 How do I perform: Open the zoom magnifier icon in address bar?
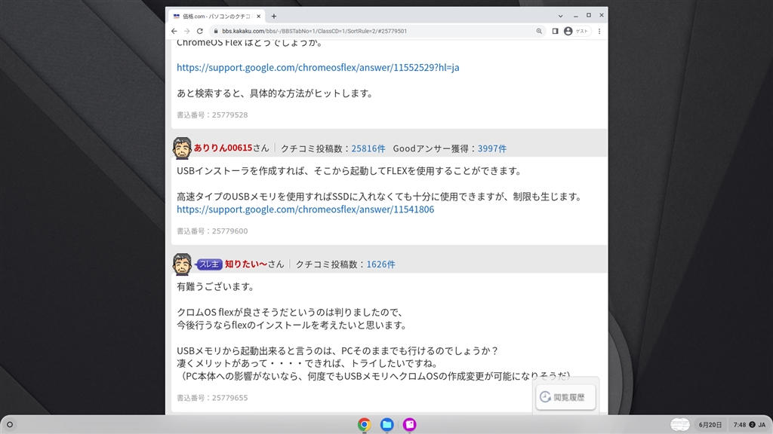539,31
